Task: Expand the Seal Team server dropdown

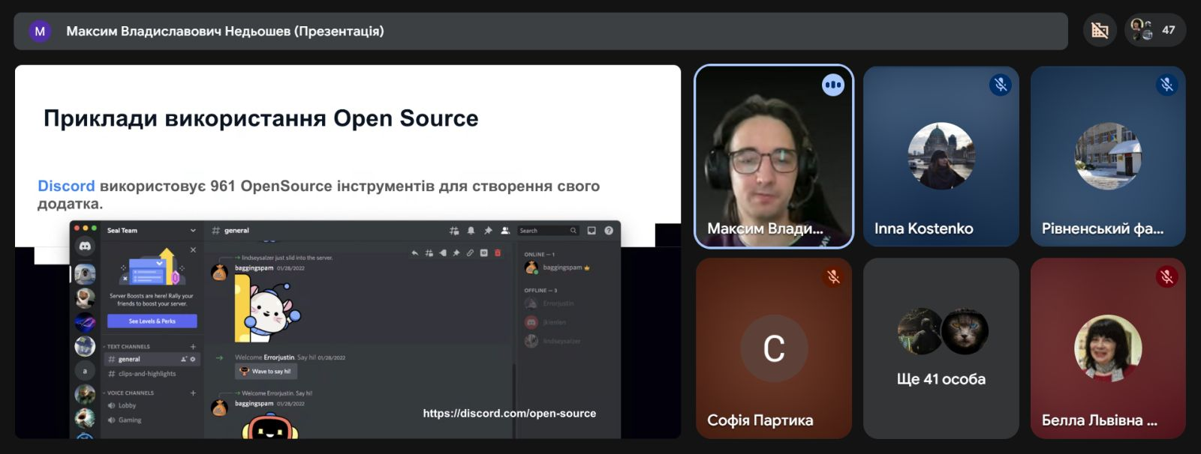Action: tap(193, 230)
